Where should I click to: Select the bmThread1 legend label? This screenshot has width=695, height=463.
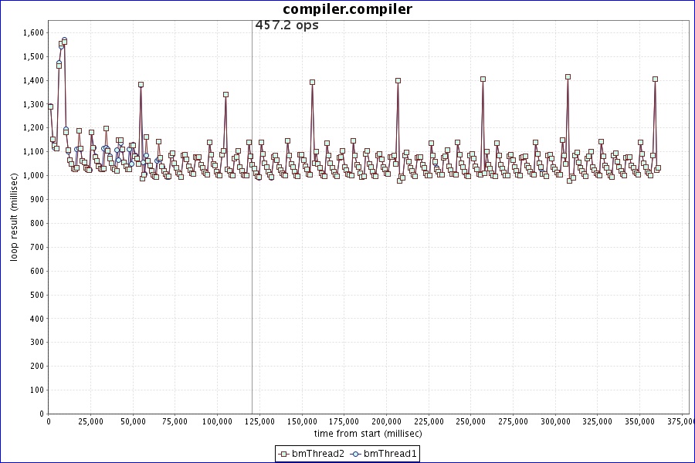tap(390, 454)
